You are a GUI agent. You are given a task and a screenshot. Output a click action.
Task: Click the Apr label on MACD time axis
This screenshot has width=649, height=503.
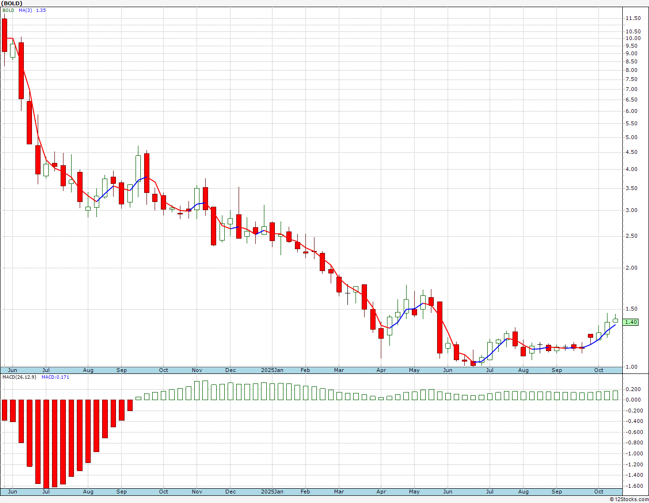(x=381, y=492)
